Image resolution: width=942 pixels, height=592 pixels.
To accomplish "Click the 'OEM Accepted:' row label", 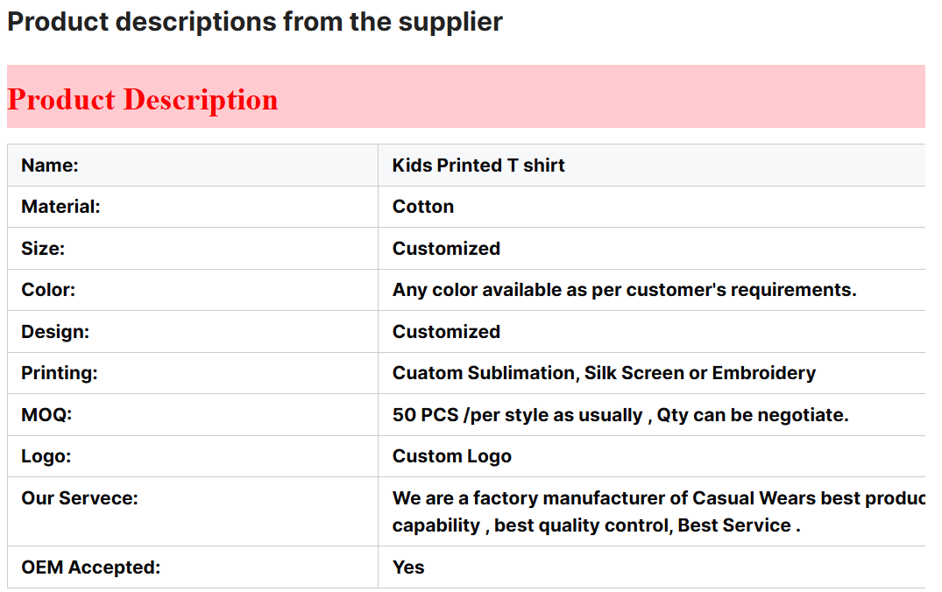I will pyautogui.click(x=91, y=567).
